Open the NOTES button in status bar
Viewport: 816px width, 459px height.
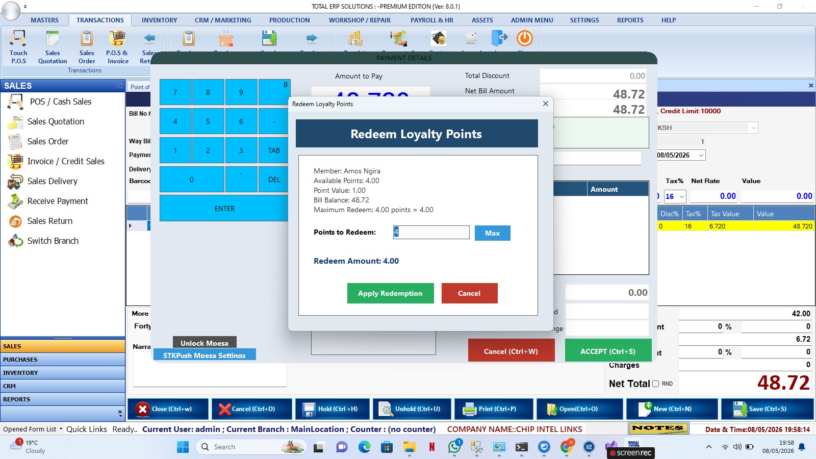657,428
